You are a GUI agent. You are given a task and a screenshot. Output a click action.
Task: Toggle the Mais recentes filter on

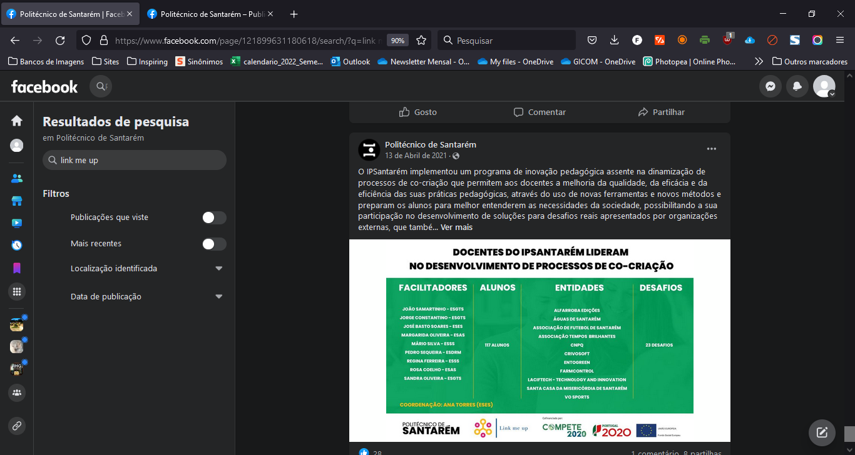(x=213, y=244)
